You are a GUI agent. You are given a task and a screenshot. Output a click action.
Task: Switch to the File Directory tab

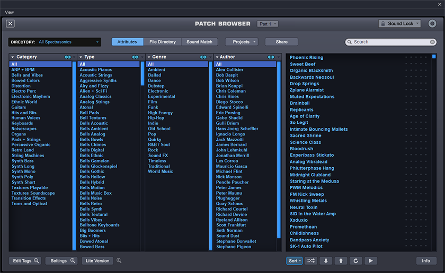pyautogui.click(x=163, y=42)
